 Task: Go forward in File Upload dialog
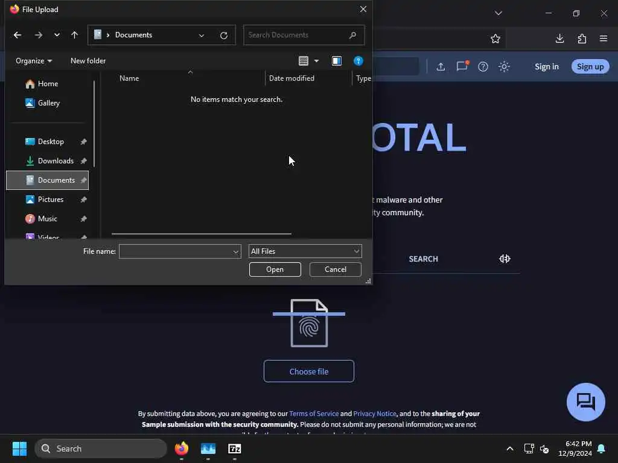tap(38, 35)
